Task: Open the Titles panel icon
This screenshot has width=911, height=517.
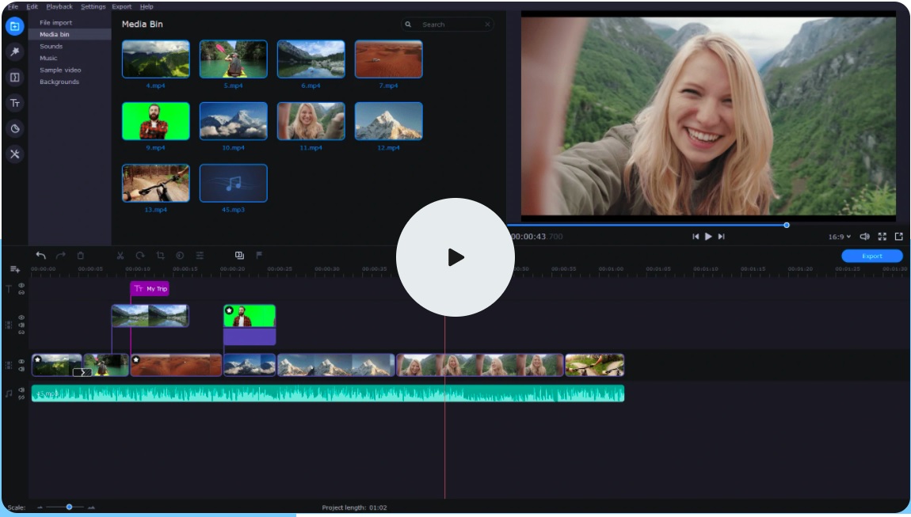Action: [x=14, y=103]
